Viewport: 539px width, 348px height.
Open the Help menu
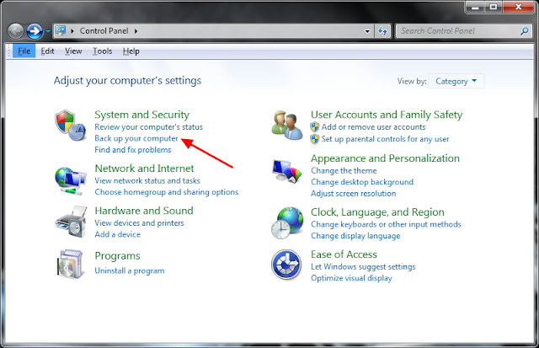131,51
